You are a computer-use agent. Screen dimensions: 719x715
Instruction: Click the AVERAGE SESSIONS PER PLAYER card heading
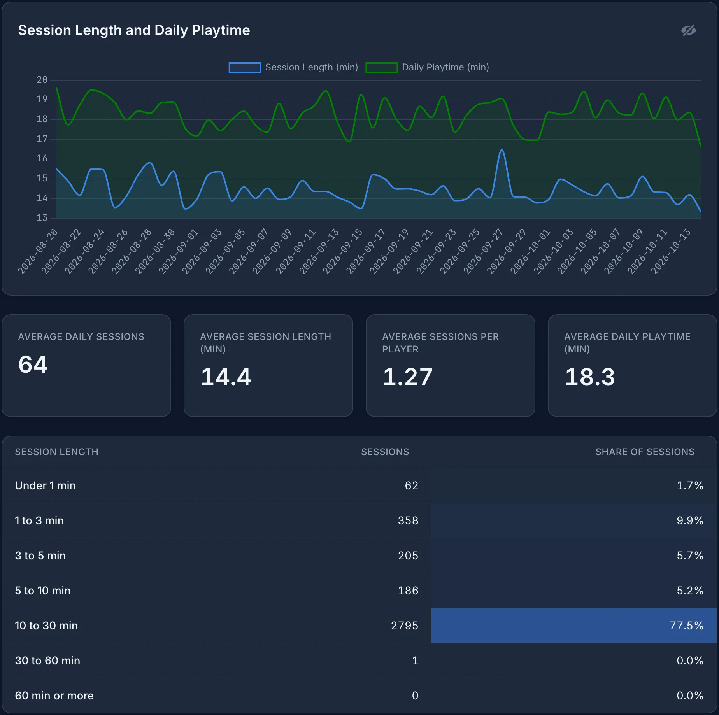tap(440, 343)
